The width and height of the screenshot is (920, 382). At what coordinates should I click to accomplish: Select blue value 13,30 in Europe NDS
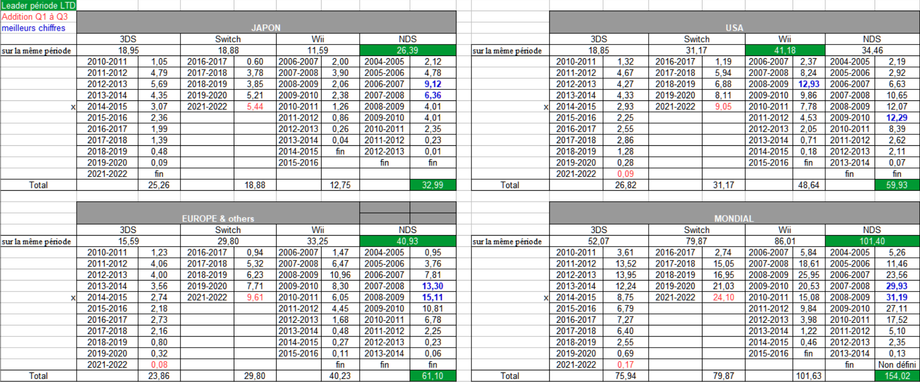click(x=433, y=286)
